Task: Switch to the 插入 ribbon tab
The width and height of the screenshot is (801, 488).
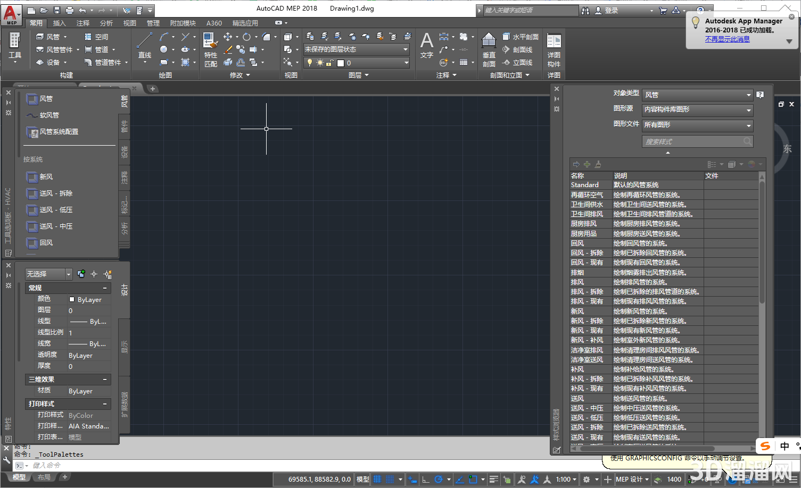Action: [x=60, y=23]
